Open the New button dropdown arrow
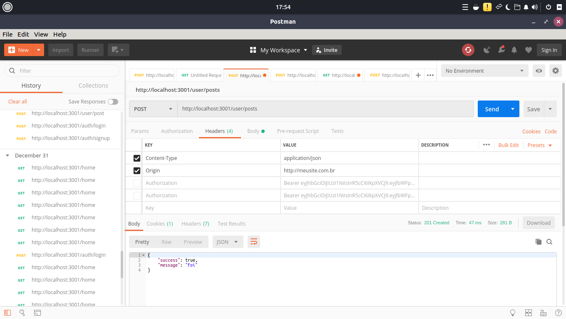The height and width of the screenshot is (319, 566). click(x=39, y=50)
